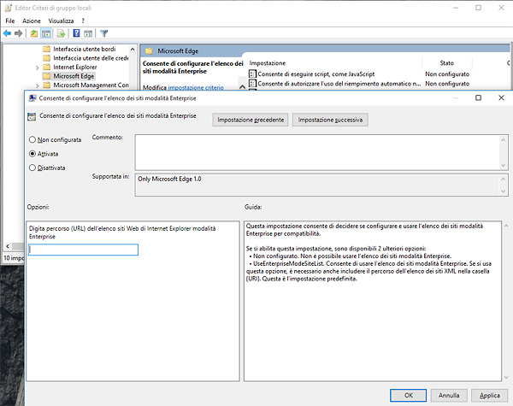Toggle the action pane toolbar icon

click(88, 33)
